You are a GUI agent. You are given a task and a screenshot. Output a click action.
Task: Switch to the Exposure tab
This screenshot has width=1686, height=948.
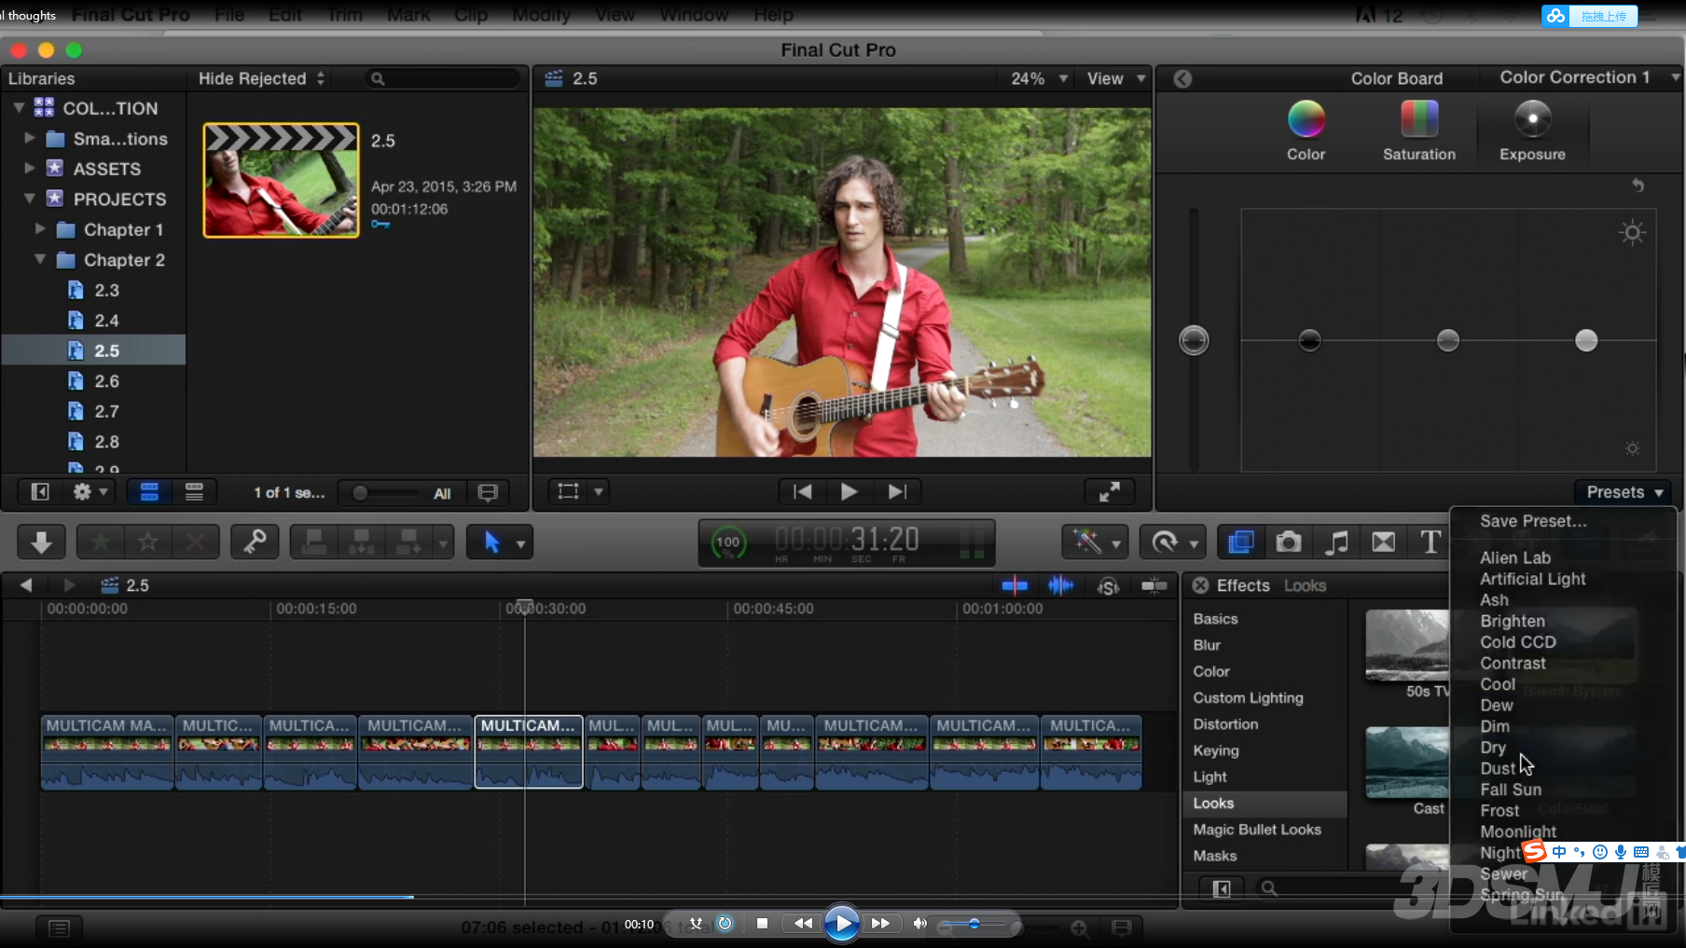[x=1532, y=131]
